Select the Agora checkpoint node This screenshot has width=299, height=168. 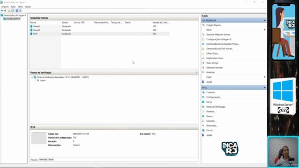point(43,80)
